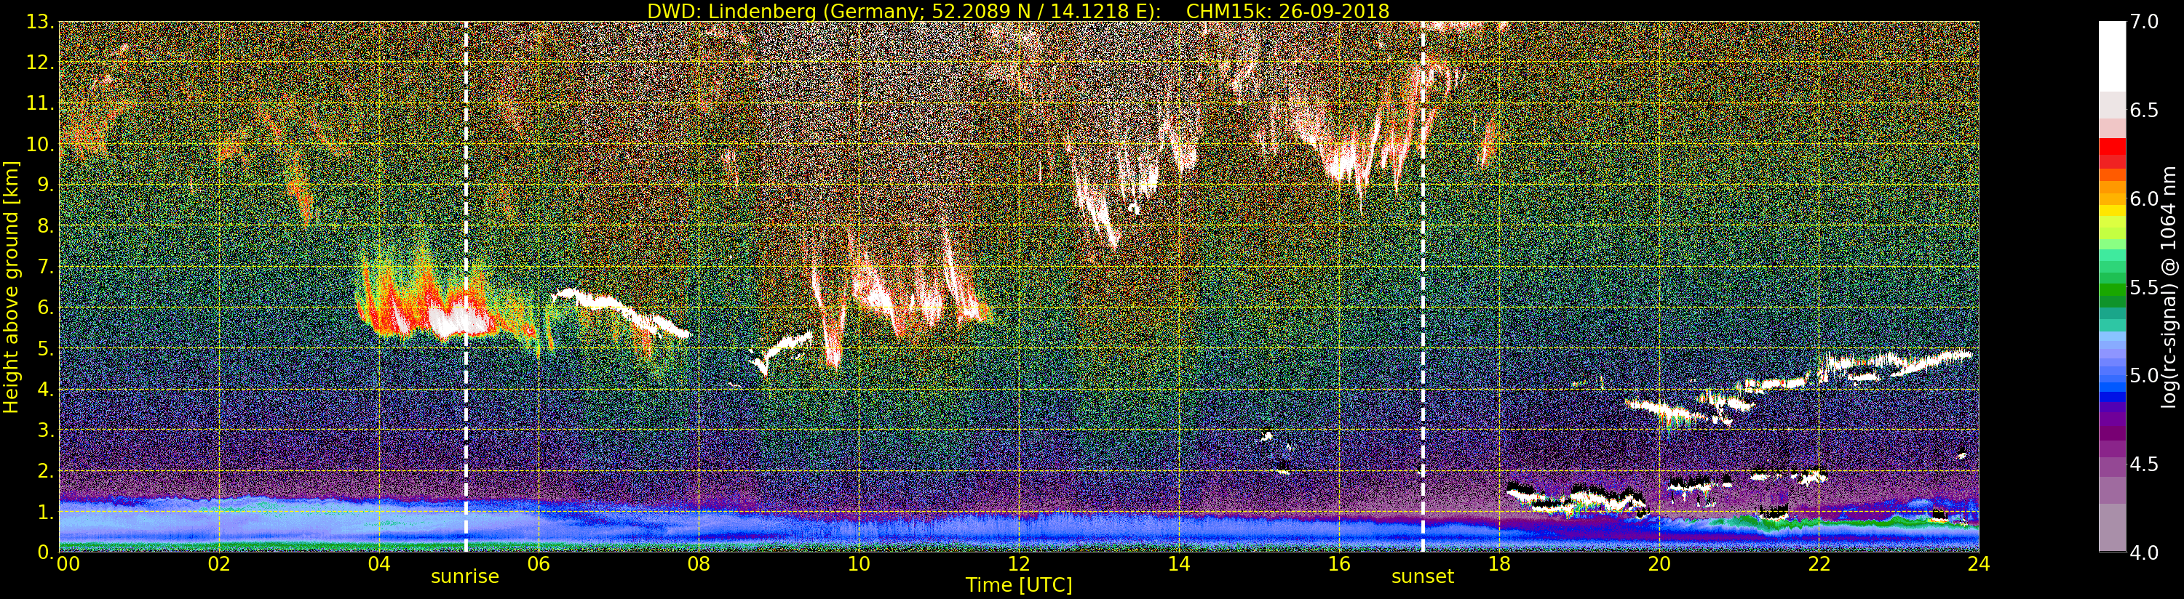Click the chart title DWD: Lindenberg

click(1017, 11)
